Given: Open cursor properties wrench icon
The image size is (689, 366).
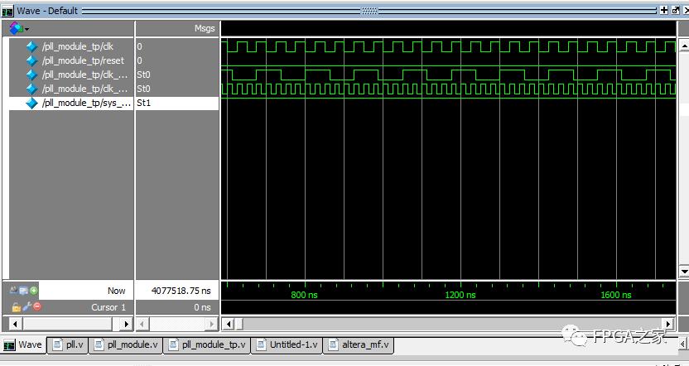Looking at the screenshot, I should tap(25, 306).
